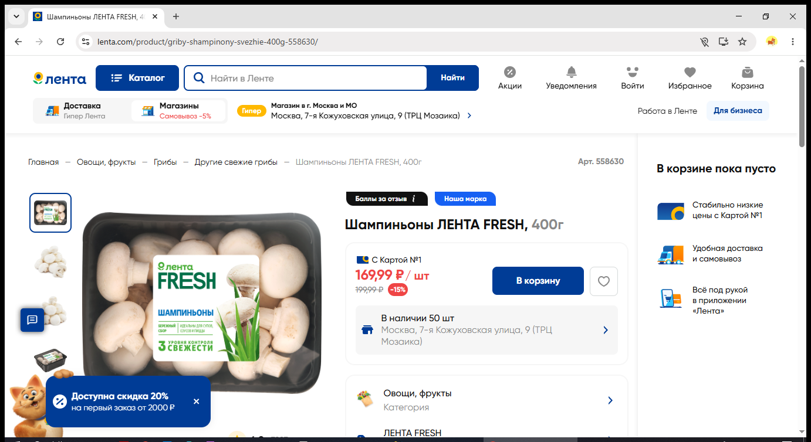Click Удобная доставка и самовывоз text

[728, 254]
